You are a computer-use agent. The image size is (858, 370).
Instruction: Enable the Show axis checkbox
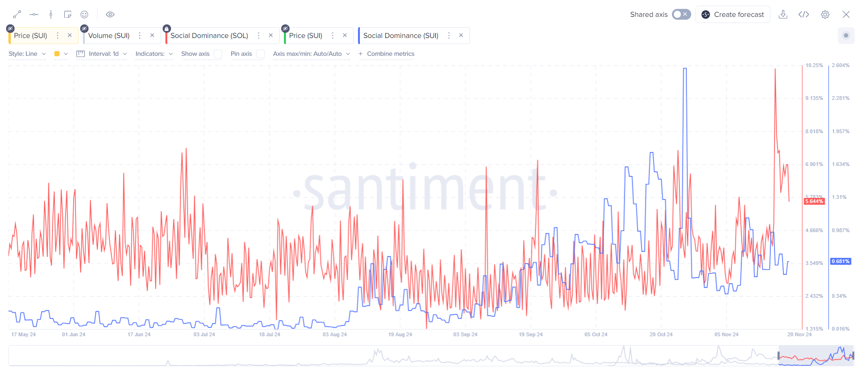click(218, 54)
